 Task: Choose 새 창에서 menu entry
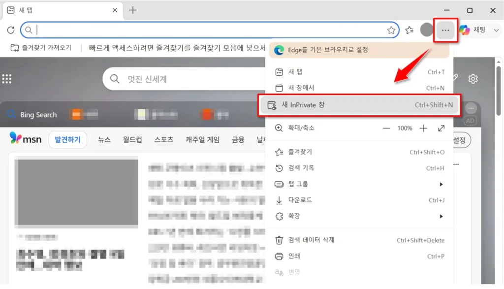(x=360, y=88)
